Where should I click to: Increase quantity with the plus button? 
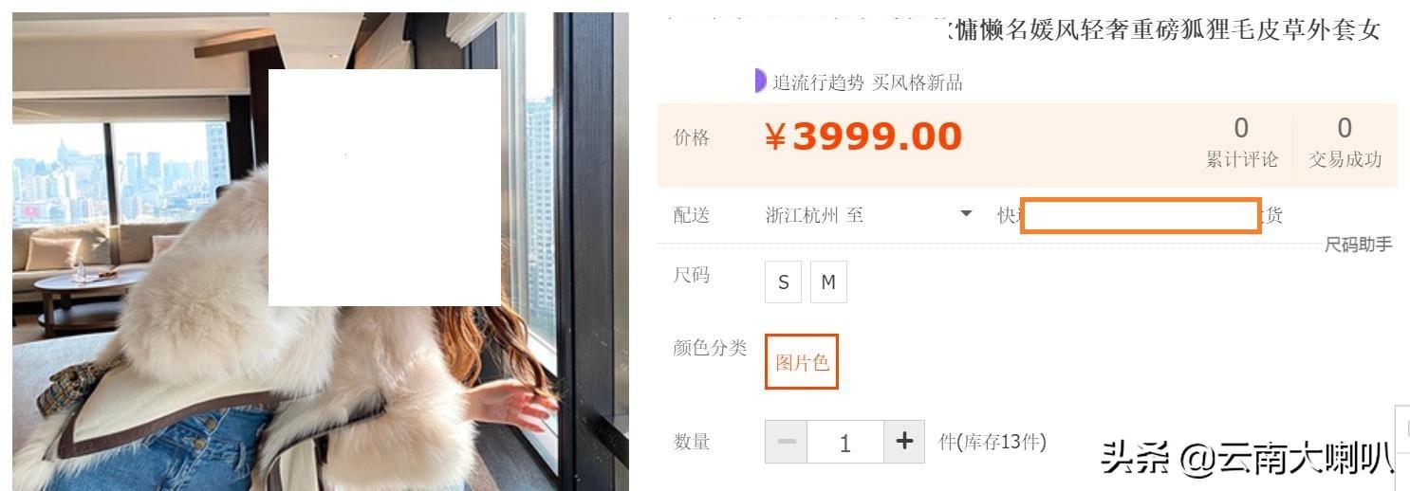point(904,442)
